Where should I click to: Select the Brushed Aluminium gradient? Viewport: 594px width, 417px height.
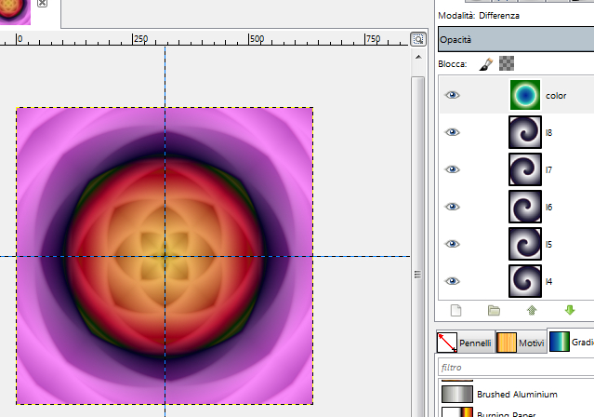tap(517, 395)
